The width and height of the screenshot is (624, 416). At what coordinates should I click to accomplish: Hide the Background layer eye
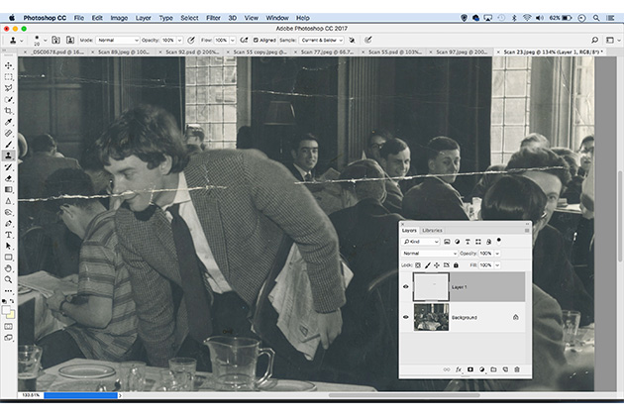click(406, 317)
